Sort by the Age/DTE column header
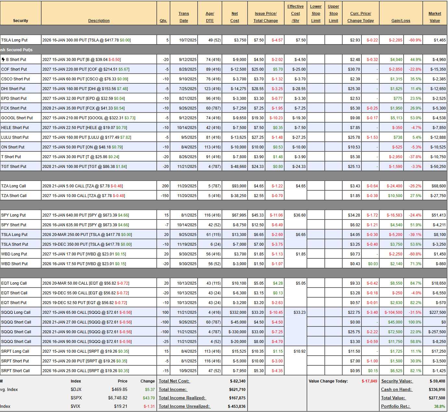 click(210, 17)
